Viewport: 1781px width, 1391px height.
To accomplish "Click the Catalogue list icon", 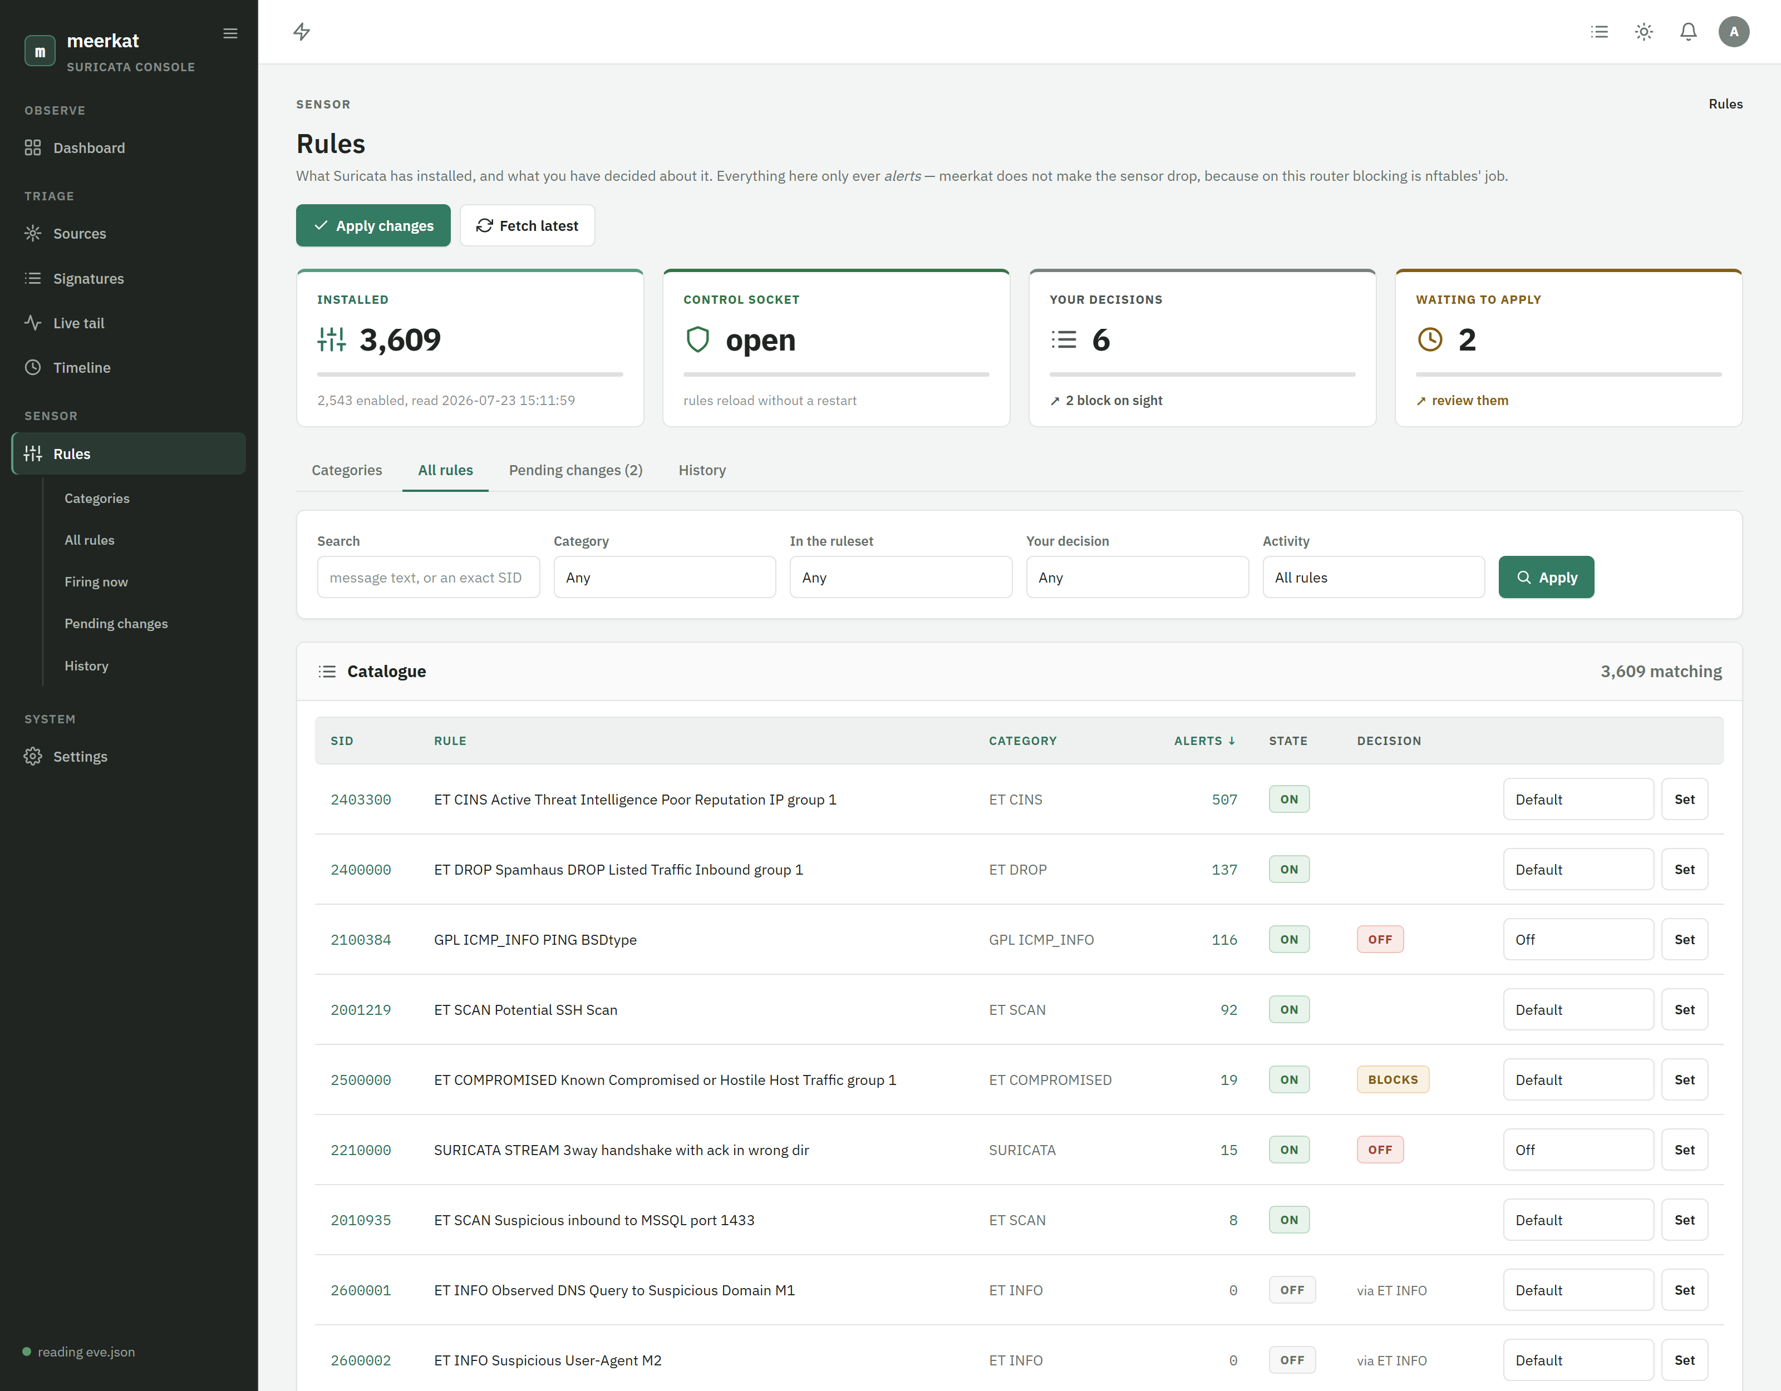I will point(327,671).
